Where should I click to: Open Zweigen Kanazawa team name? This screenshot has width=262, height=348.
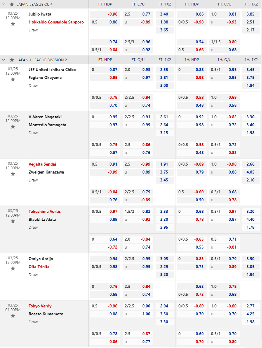(46, 172)
